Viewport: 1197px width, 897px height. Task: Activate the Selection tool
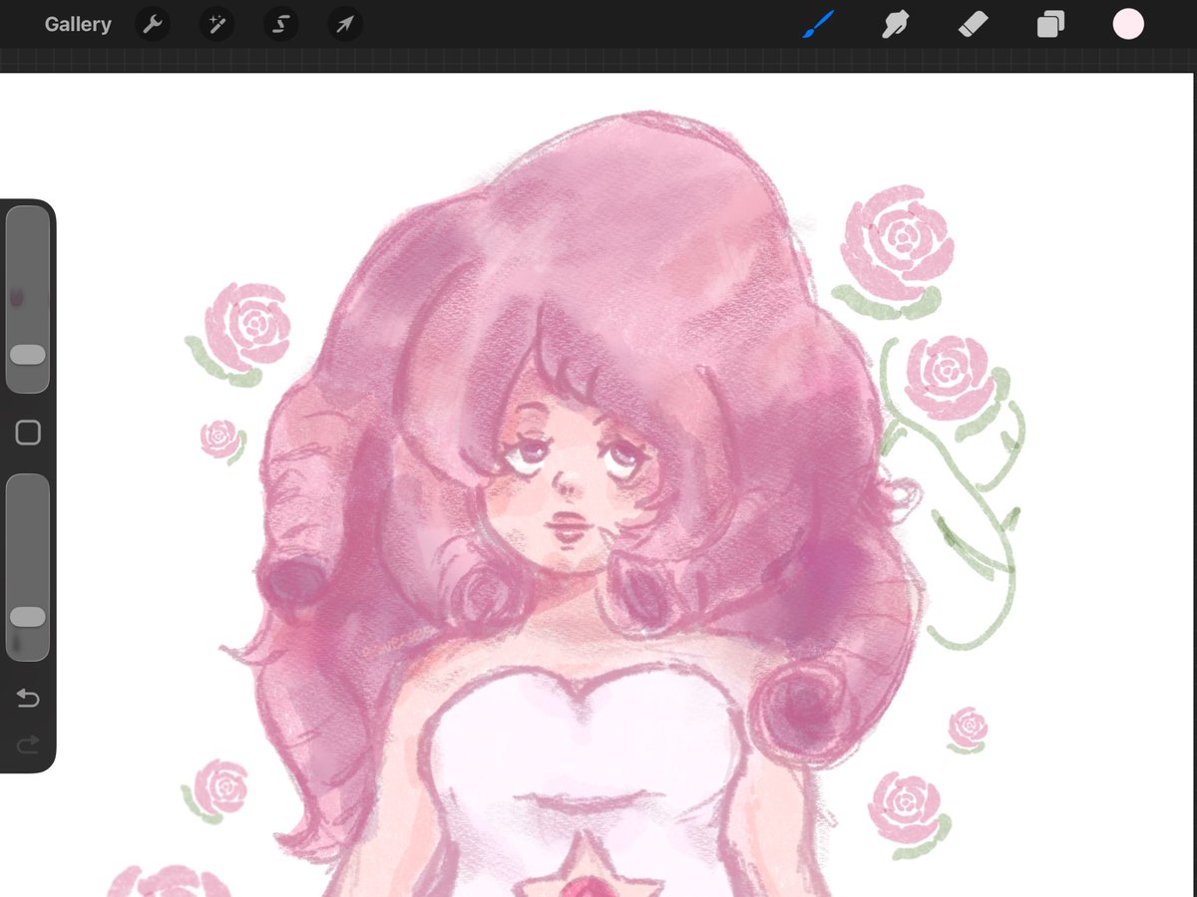coord(280,25)
